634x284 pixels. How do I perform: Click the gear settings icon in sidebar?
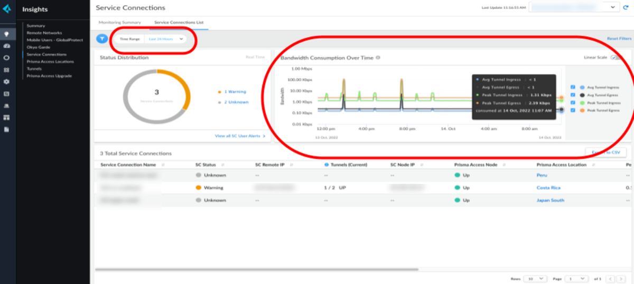[6, 82]
